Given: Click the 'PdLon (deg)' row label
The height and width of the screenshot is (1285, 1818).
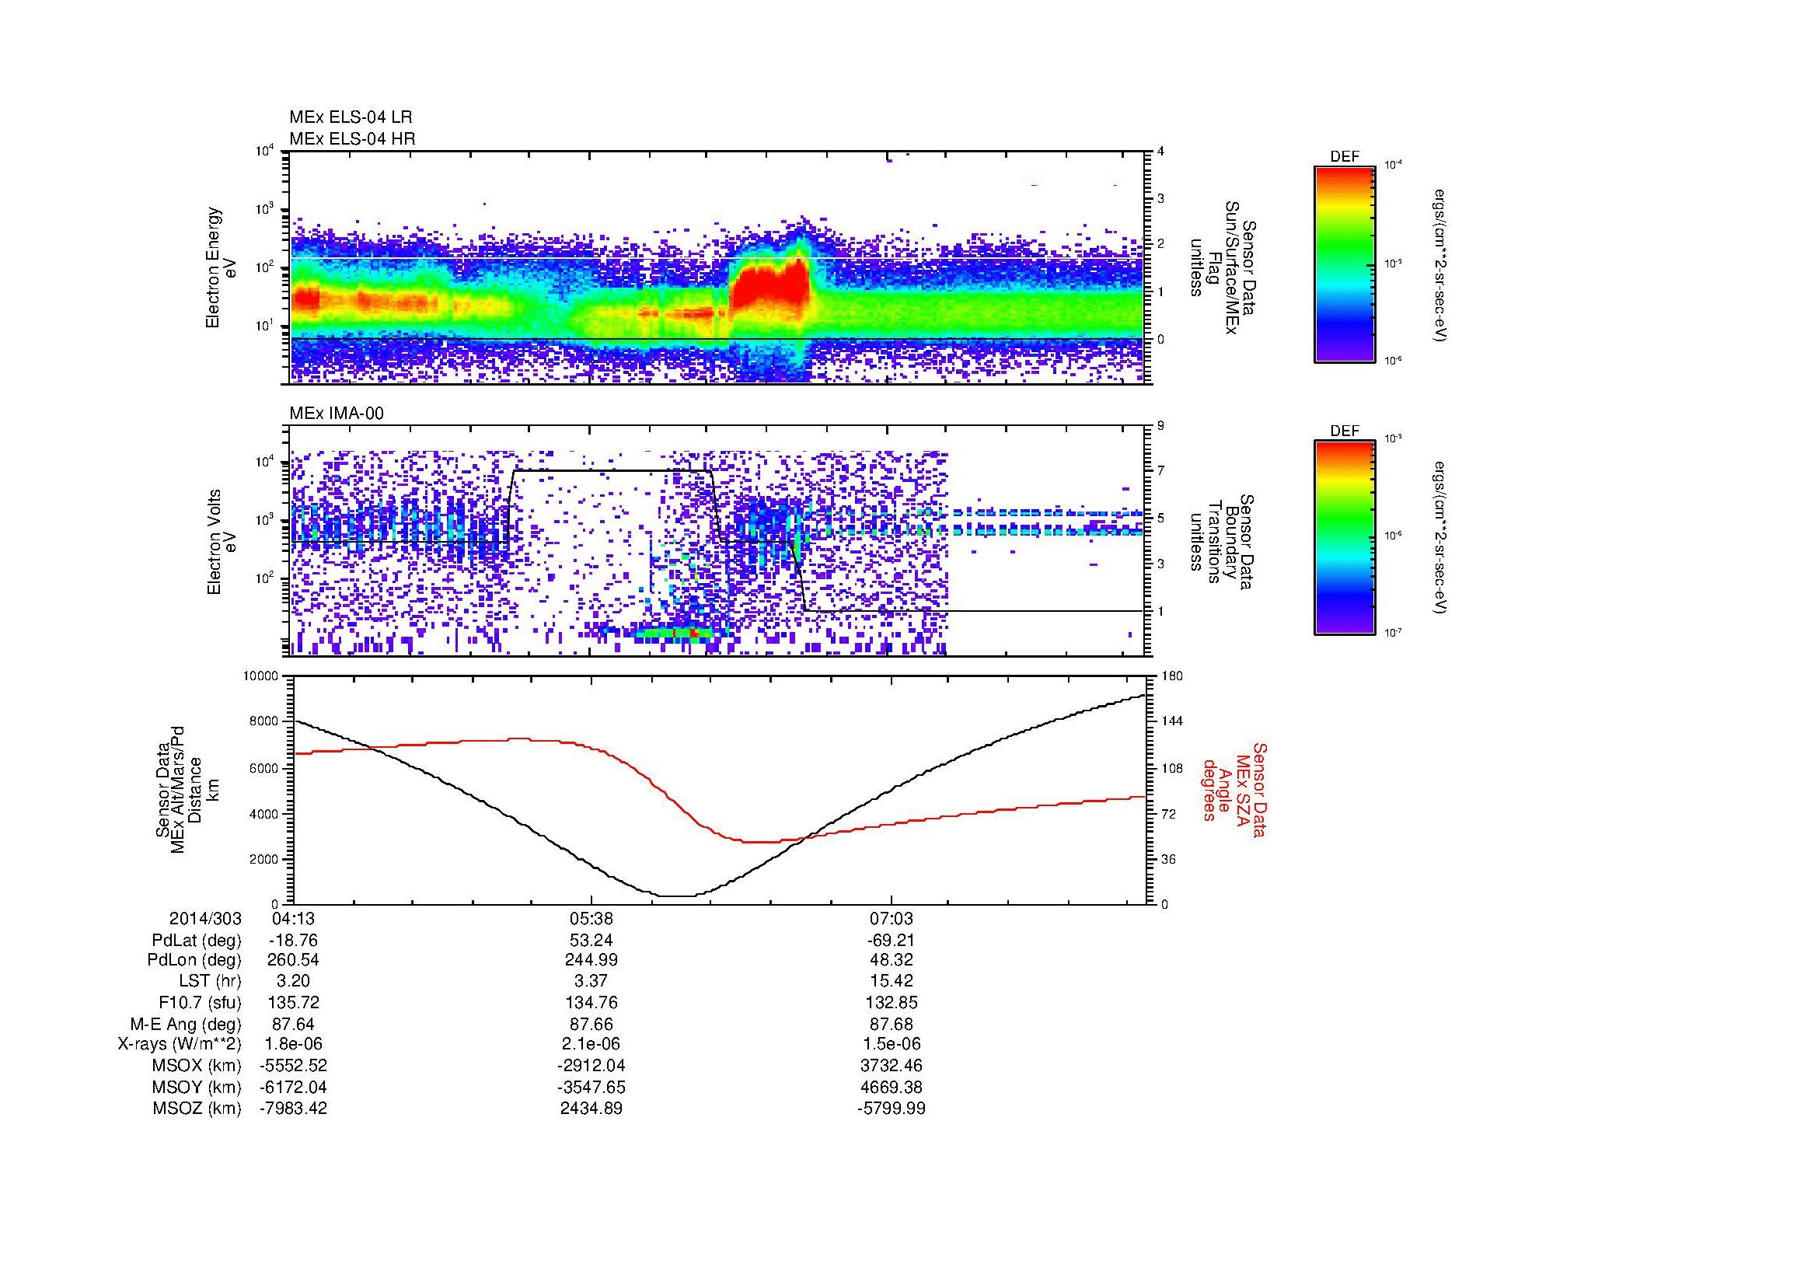Looking at the screenshot, I should [x=194, y=960].
